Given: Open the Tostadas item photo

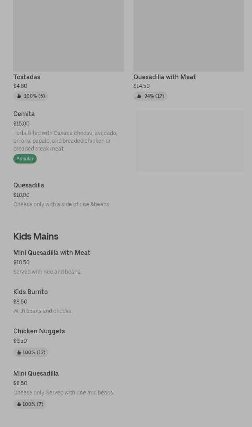Looking at the screenshot, I should [x=68, y=35].
